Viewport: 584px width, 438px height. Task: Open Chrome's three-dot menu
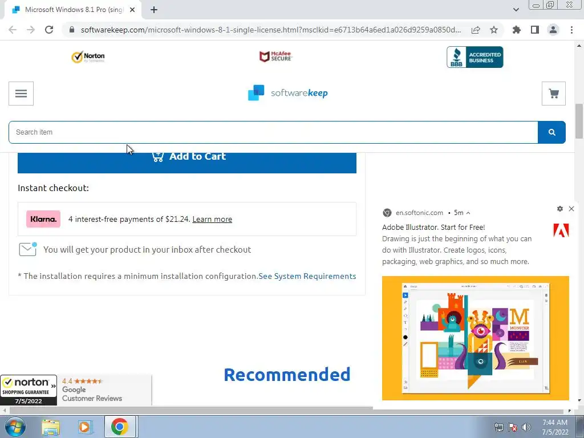[x=571, y=30]
